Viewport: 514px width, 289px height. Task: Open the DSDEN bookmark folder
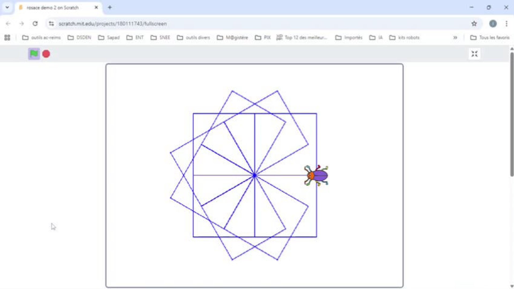79,37
